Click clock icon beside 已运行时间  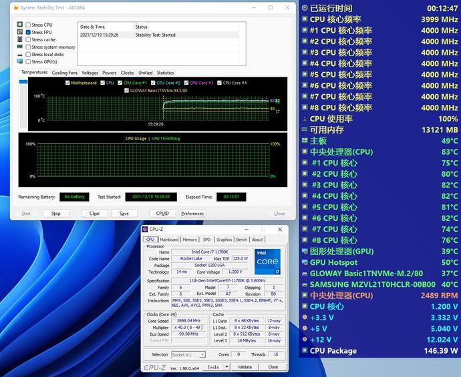pyautogui.click(x=305, y=8)
